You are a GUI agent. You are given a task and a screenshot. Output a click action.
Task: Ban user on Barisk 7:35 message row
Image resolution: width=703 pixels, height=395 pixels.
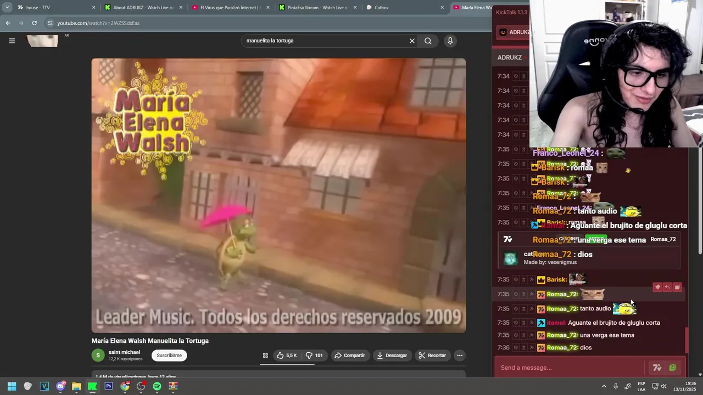[x=516, y=280]
